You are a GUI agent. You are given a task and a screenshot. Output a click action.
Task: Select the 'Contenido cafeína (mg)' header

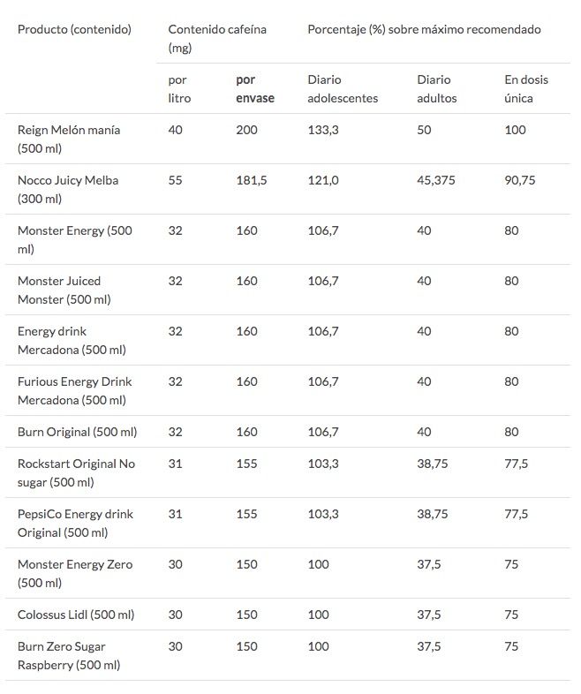pos(217,38)
